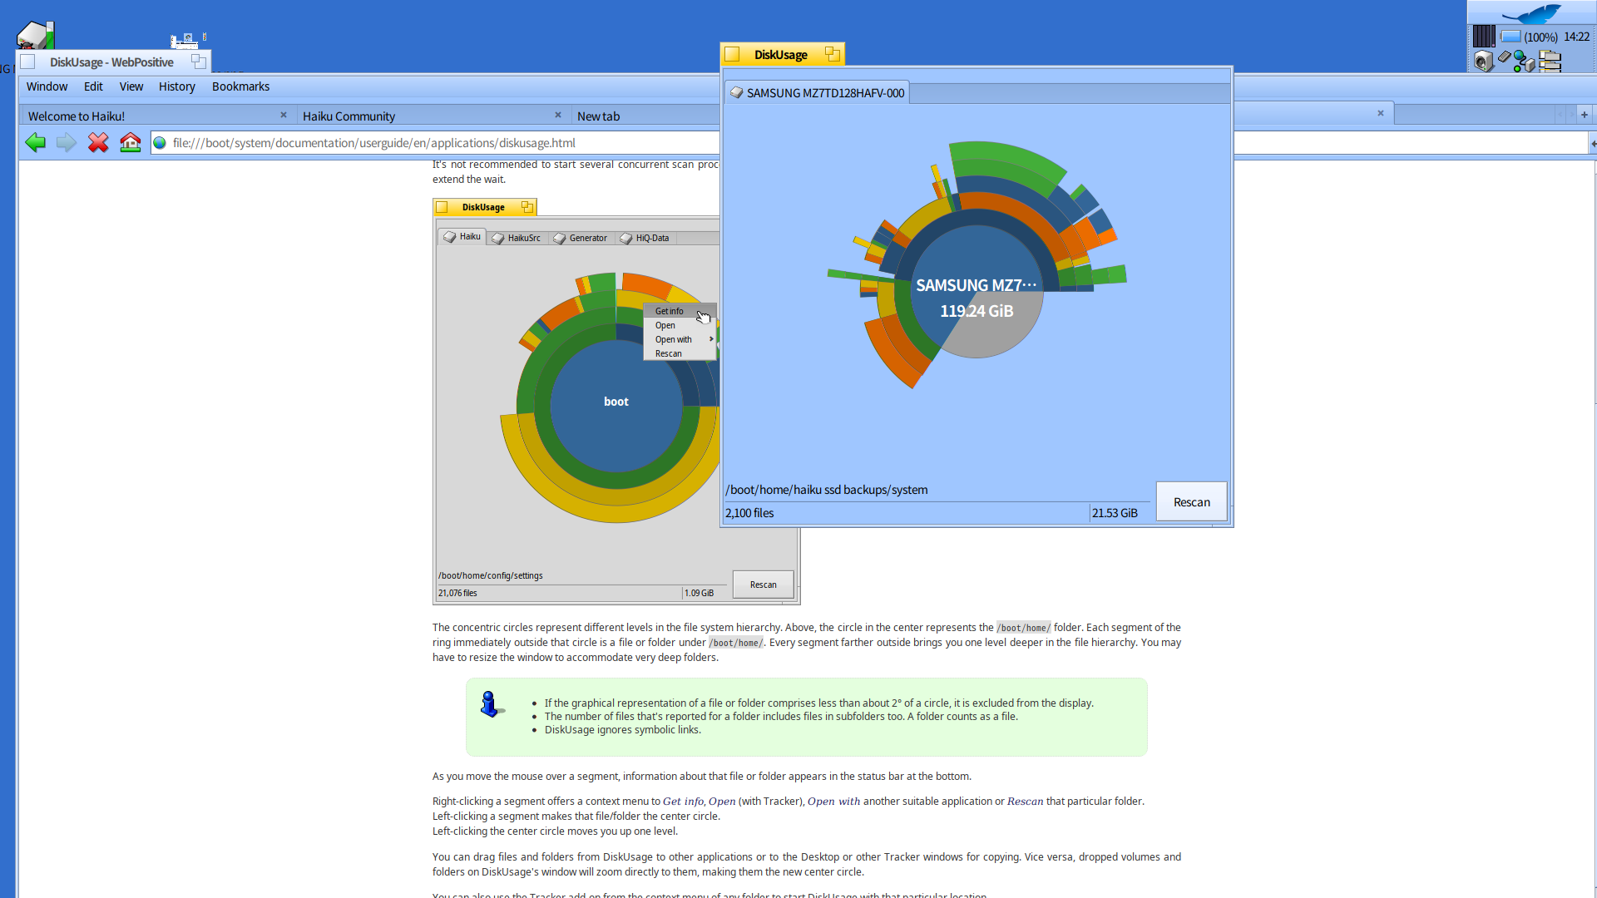Viewport: 1597px width, 898px height.
Task: Open the network status tray icon
Action: (1524, 61)
